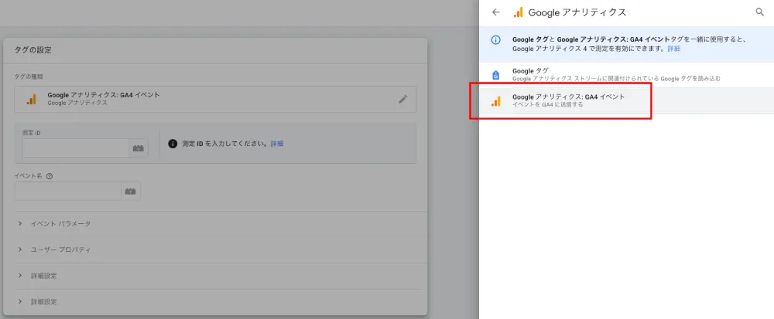Viewport: 774px width, 319px height.
Task: Select Google アナリティクス: GA4 イベント option
Action: pyautogui.click(x=626, y=101)
